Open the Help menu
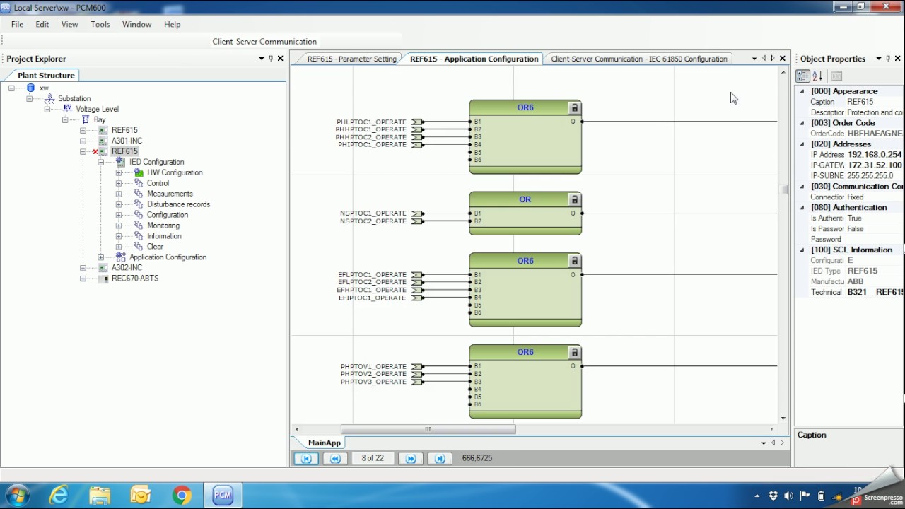Image resolution: width=905 pixels, height=509 pixels. point(173,24)
